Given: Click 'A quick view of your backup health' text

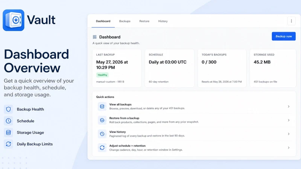Looking at the screenshot, I should (116, 43).
